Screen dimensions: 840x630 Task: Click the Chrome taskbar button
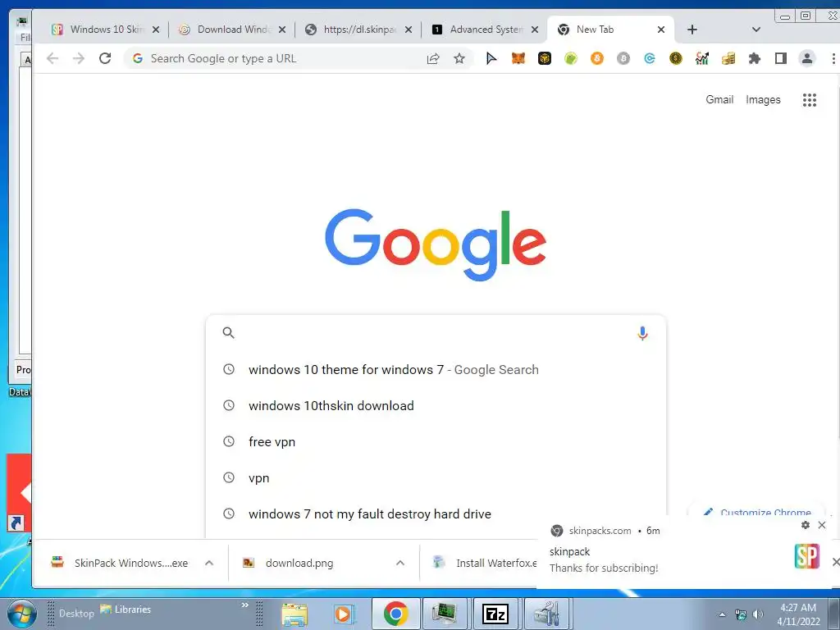click(395, 614)
